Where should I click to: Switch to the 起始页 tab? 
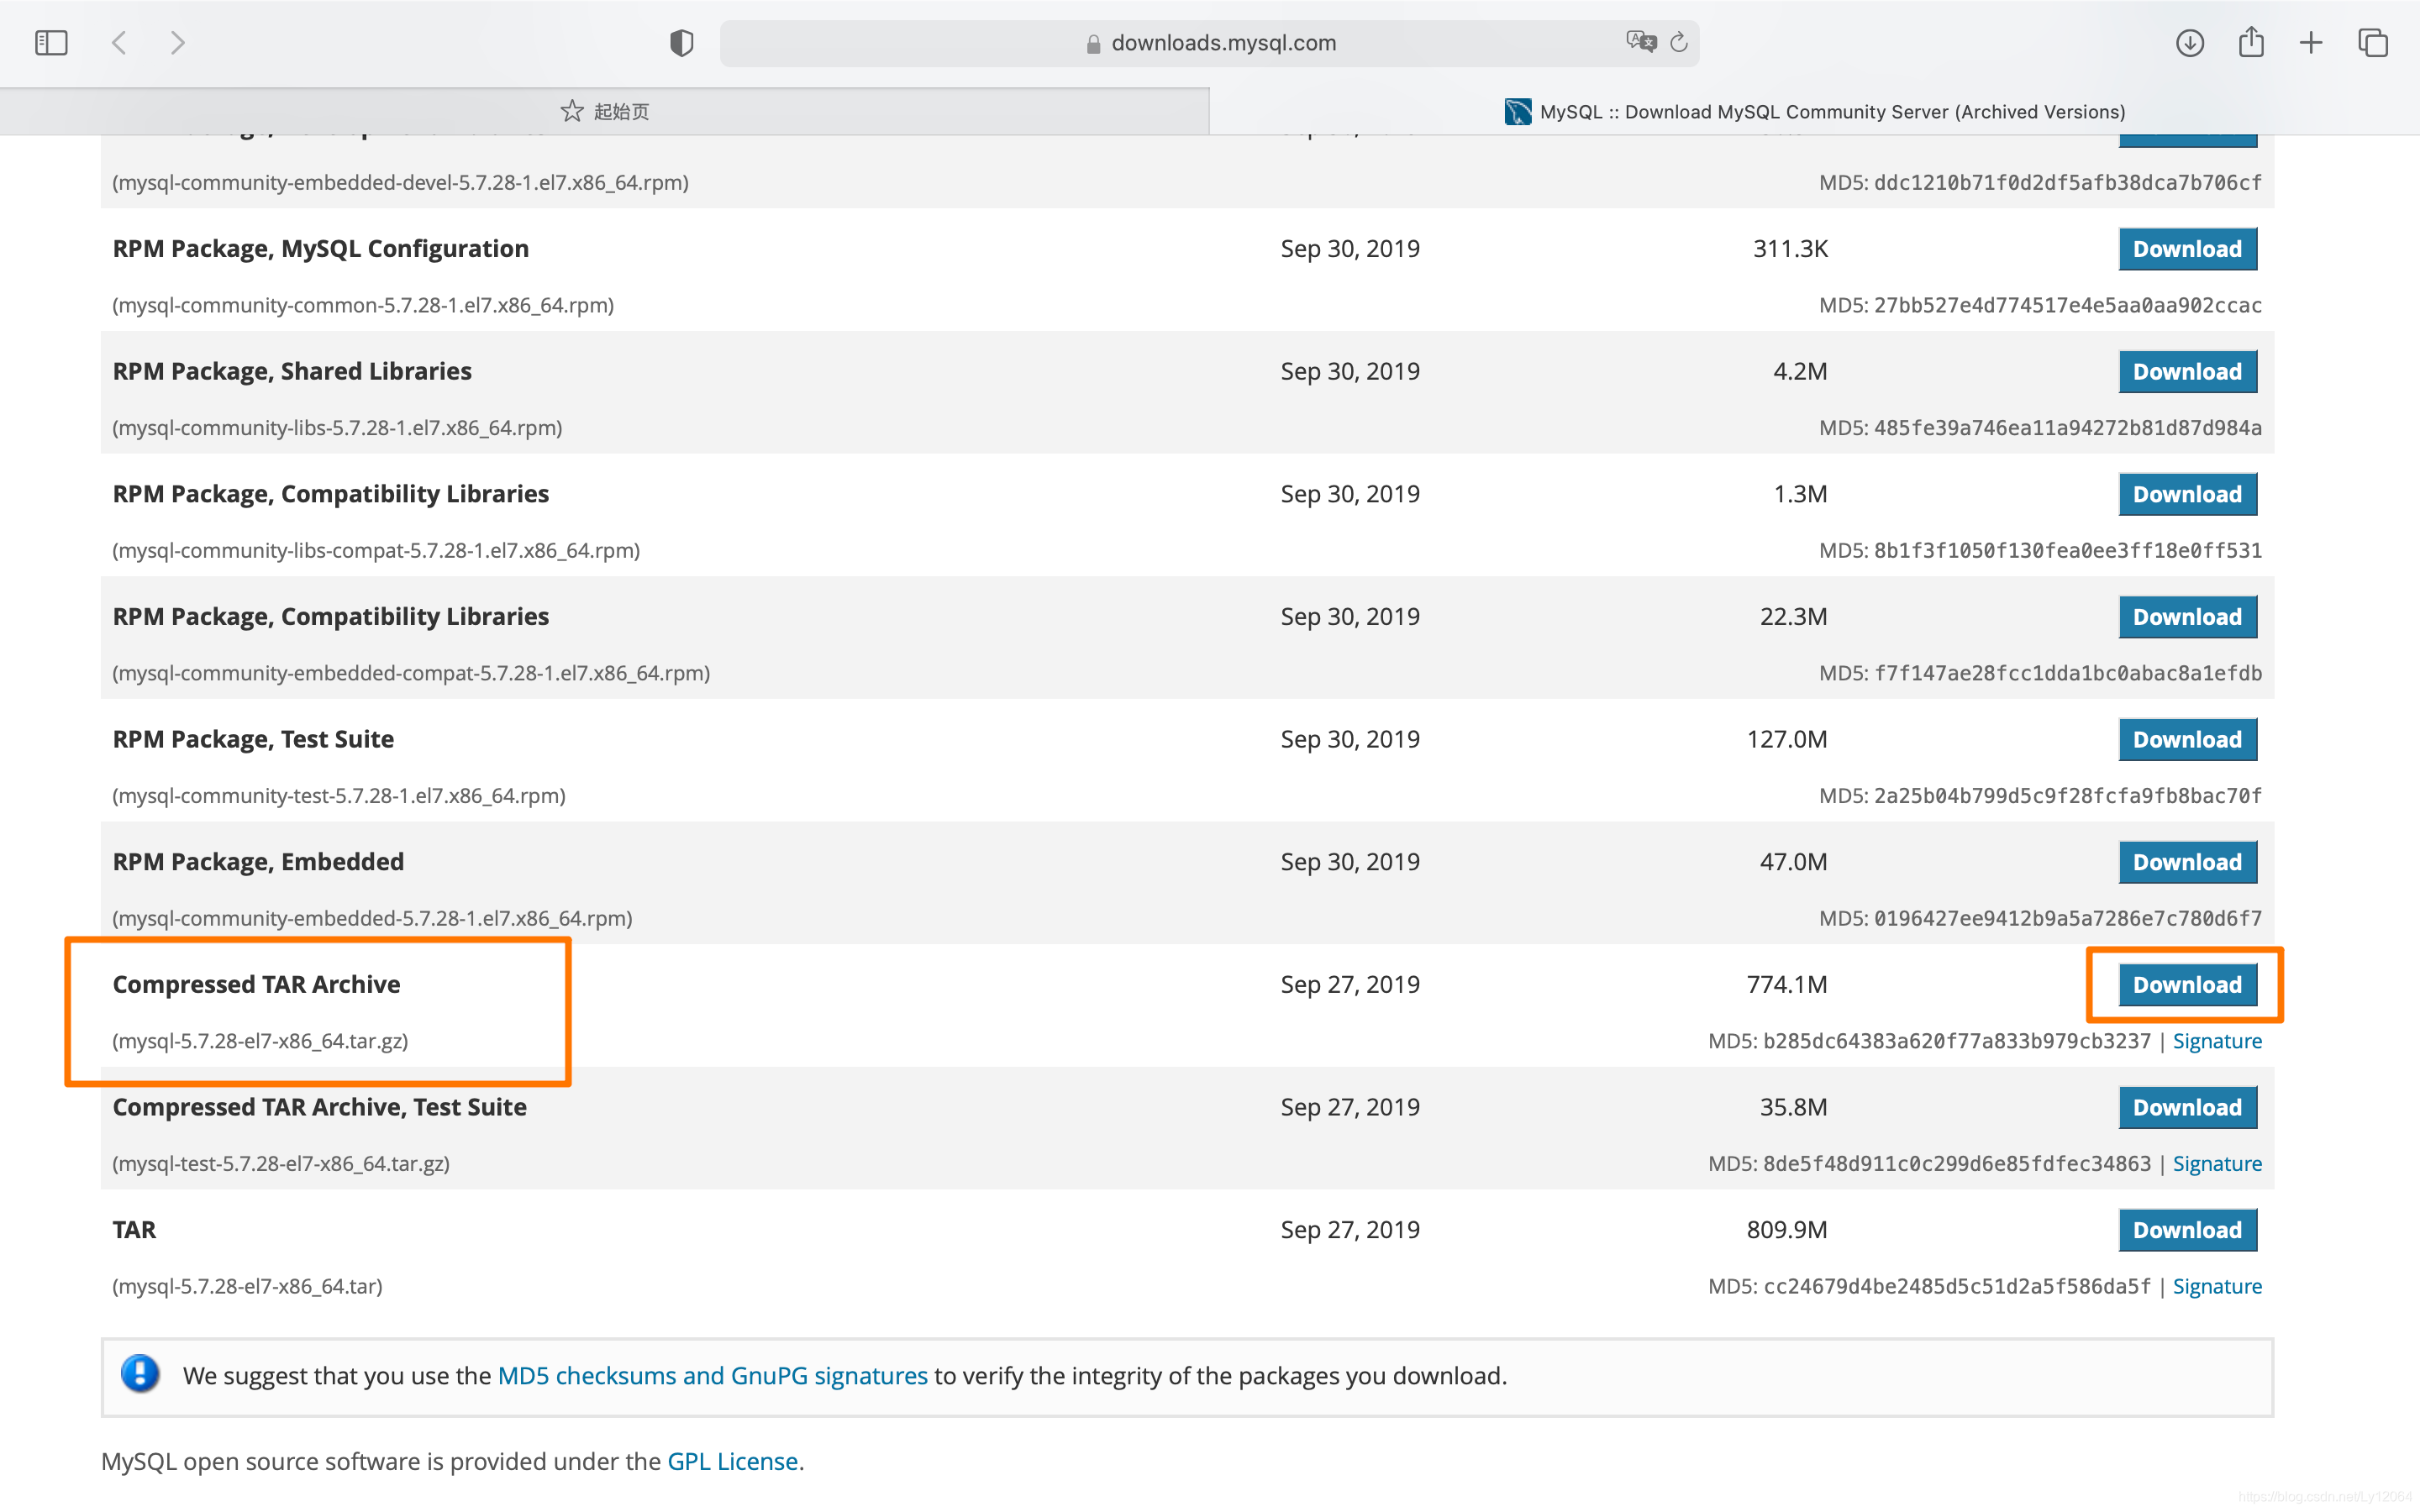click(605, 111)
